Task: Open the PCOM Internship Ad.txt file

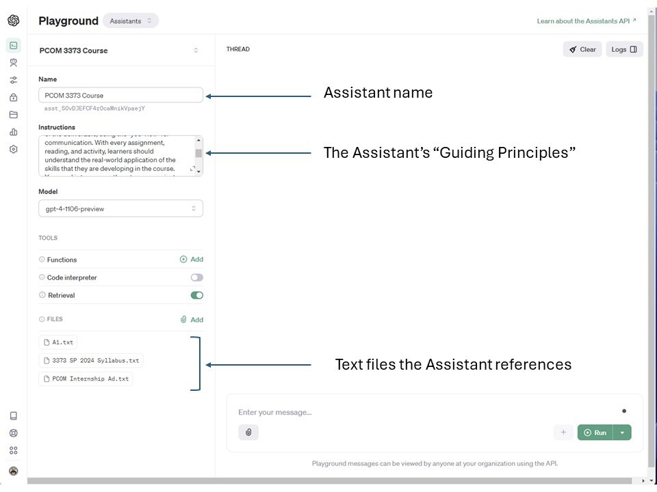Action: (x=86, y=379)
